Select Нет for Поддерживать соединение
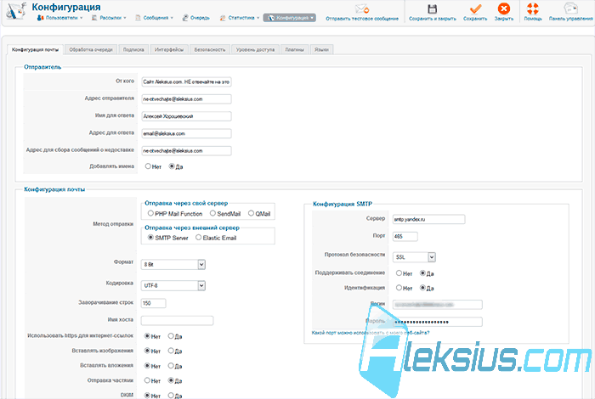 [399, 273]
